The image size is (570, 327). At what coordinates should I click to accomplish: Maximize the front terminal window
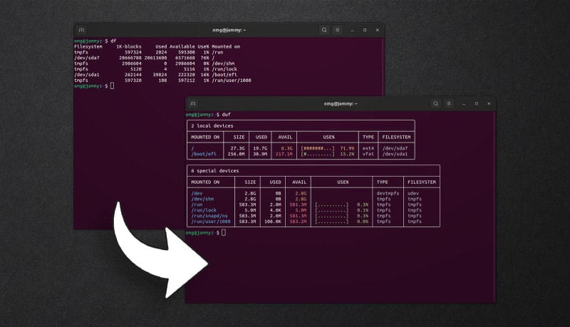point(477,103)
